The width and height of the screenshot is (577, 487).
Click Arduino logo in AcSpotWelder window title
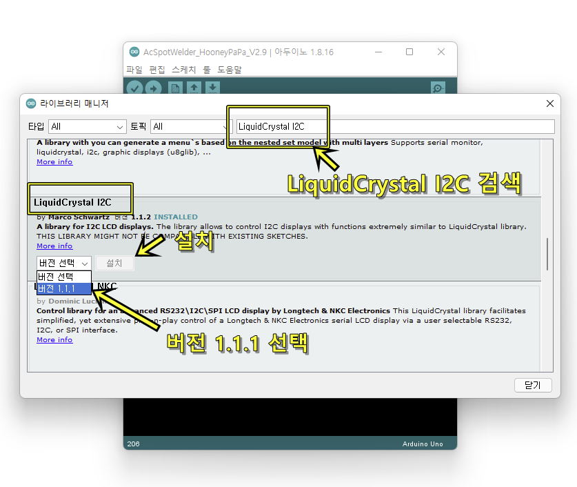[134, 52]
